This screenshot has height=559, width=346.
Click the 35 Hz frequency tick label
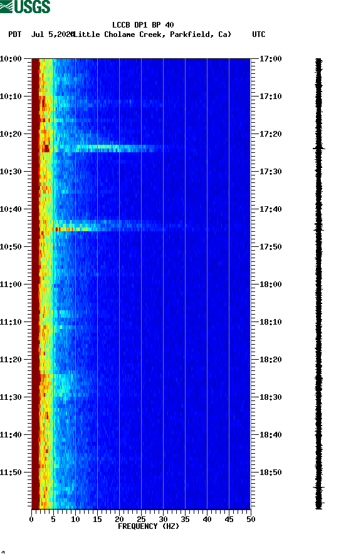click(x=185, y=520)
